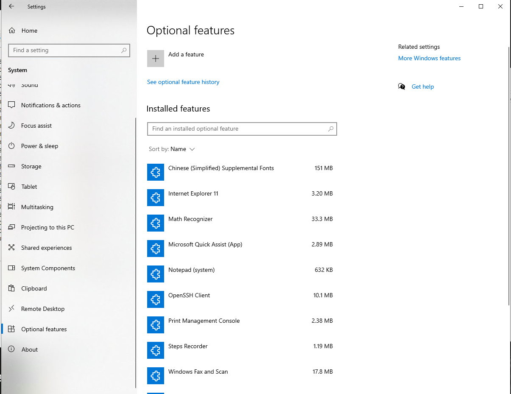Click the plus icon to add a feature
Image resolution: width=511 pixels, height=394 pixels.
tap(156, 59)
